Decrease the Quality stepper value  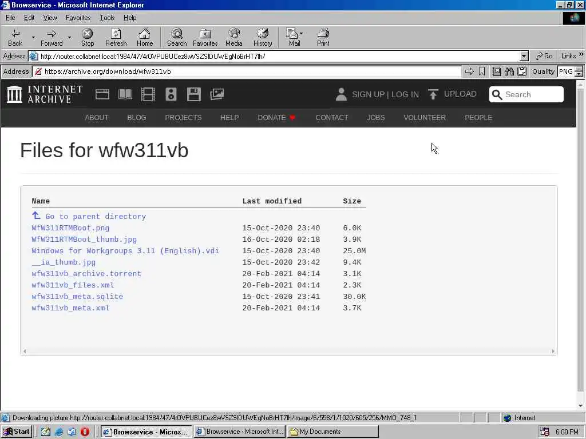click(x=579, y=74)
